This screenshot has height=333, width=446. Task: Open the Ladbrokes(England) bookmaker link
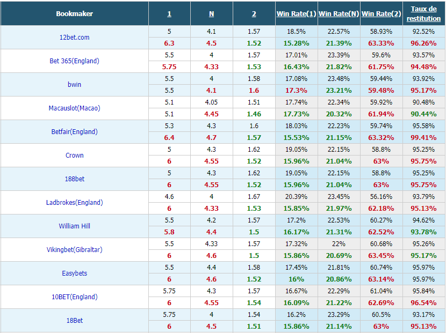pos(74,202)
